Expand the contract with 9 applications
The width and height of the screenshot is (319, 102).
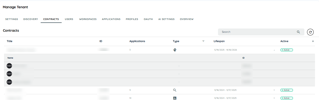(x=274, y=90)
